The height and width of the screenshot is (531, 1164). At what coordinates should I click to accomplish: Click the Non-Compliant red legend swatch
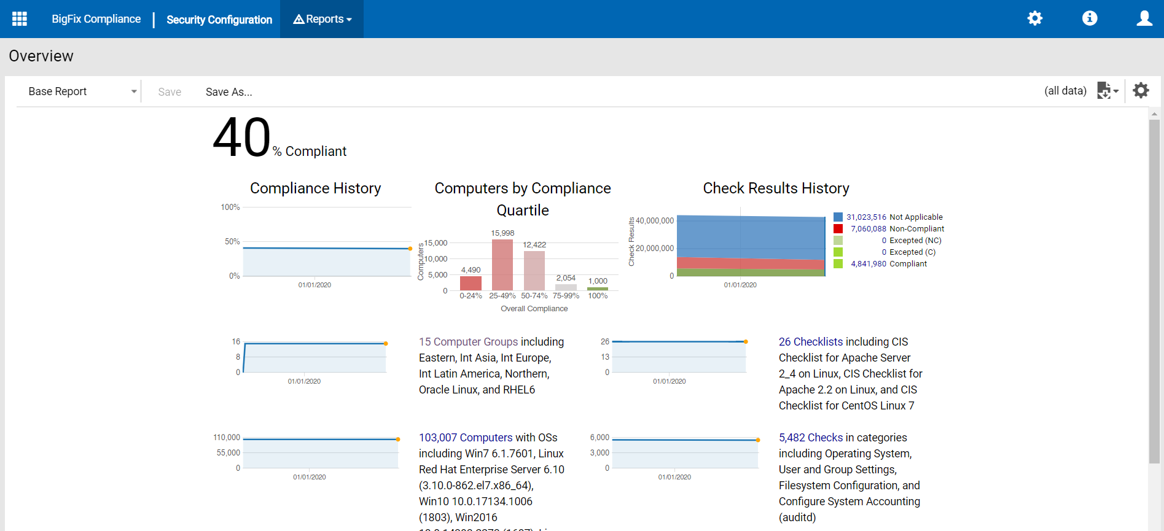(x=838, y=229)
